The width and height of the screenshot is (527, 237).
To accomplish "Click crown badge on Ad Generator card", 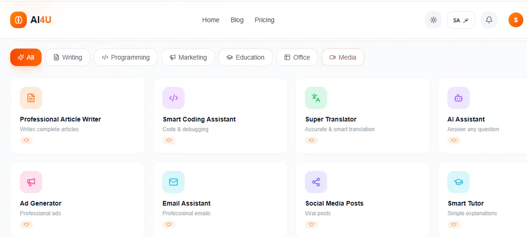I will [x=26, y=224].
